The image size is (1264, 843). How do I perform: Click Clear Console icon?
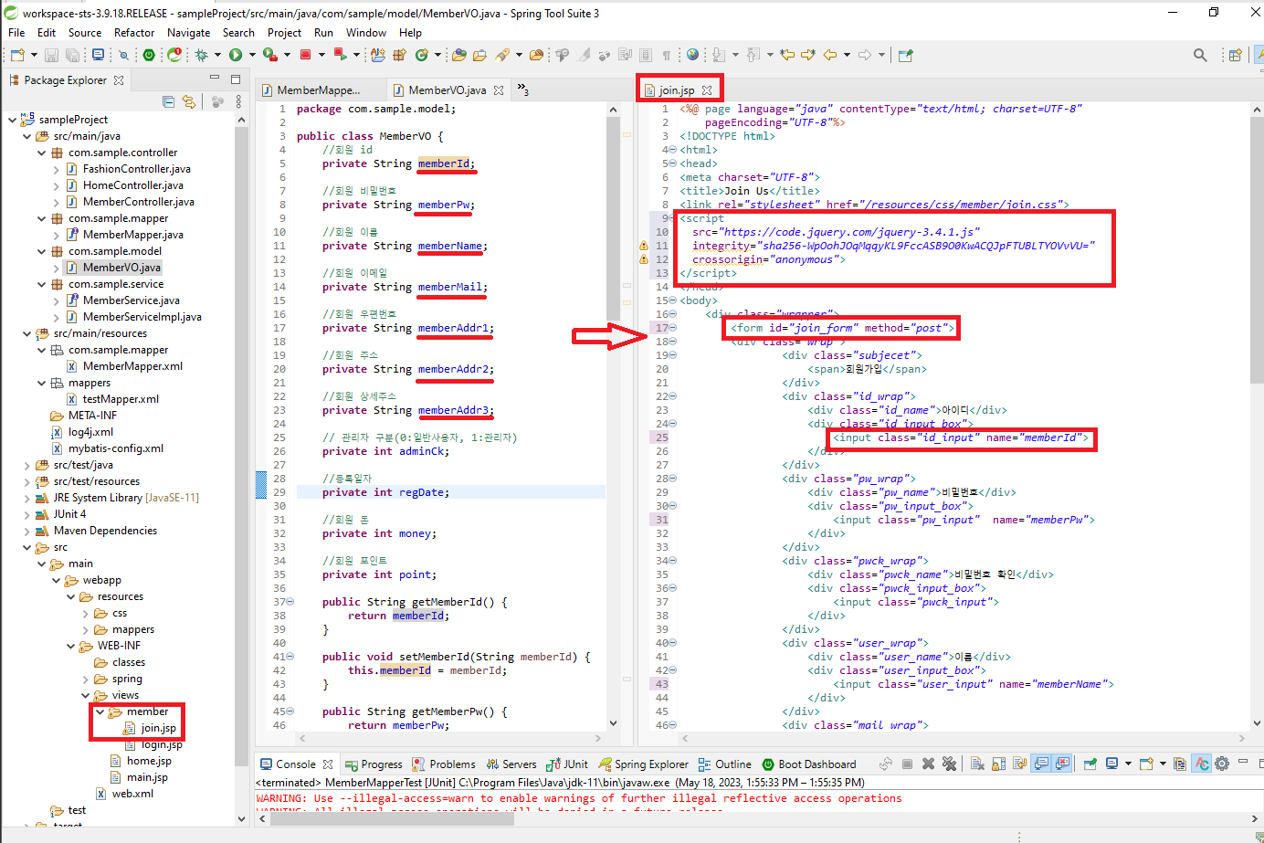977,764
